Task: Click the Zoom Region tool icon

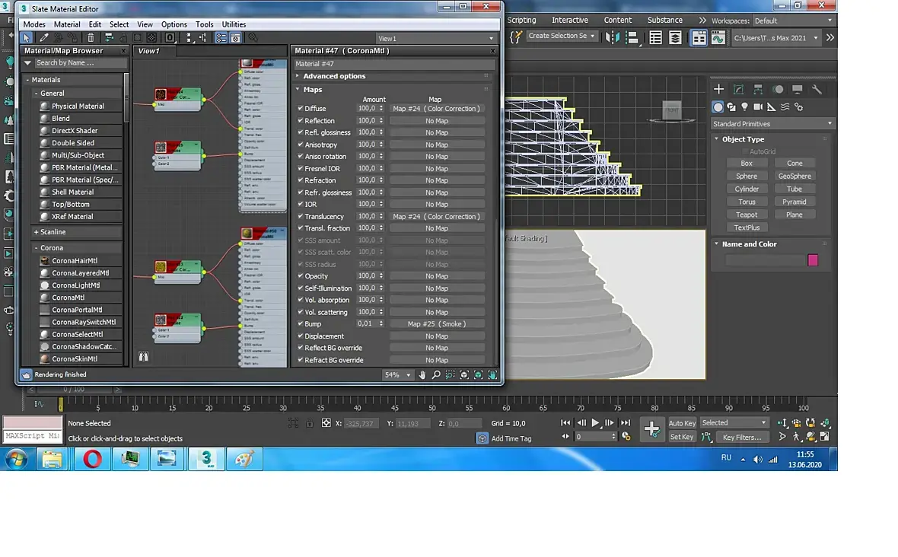Action: pos(451,375)
